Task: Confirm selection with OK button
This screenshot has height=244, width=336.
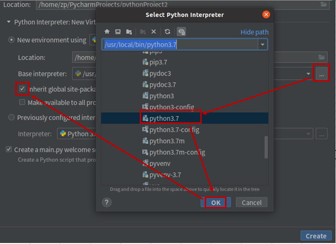Action: 216,202
